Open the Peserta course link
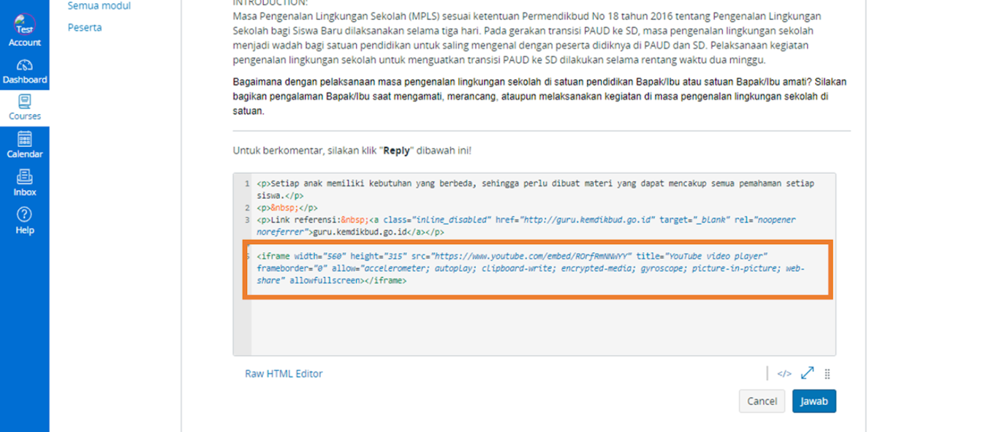The height and width of the screenshot is (432, 997). [84, 28]
